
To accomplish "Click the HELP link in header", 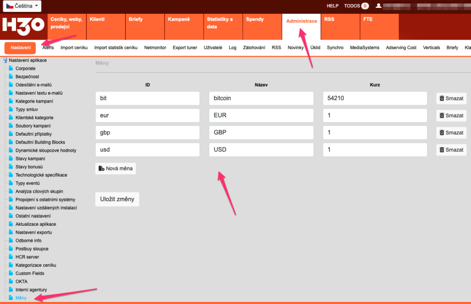I will [332, 6].
